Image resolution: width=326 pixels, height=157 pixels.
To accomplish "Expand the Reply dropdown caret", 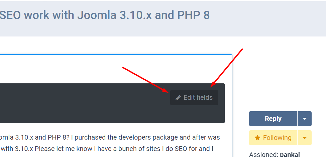I will 304,119.
